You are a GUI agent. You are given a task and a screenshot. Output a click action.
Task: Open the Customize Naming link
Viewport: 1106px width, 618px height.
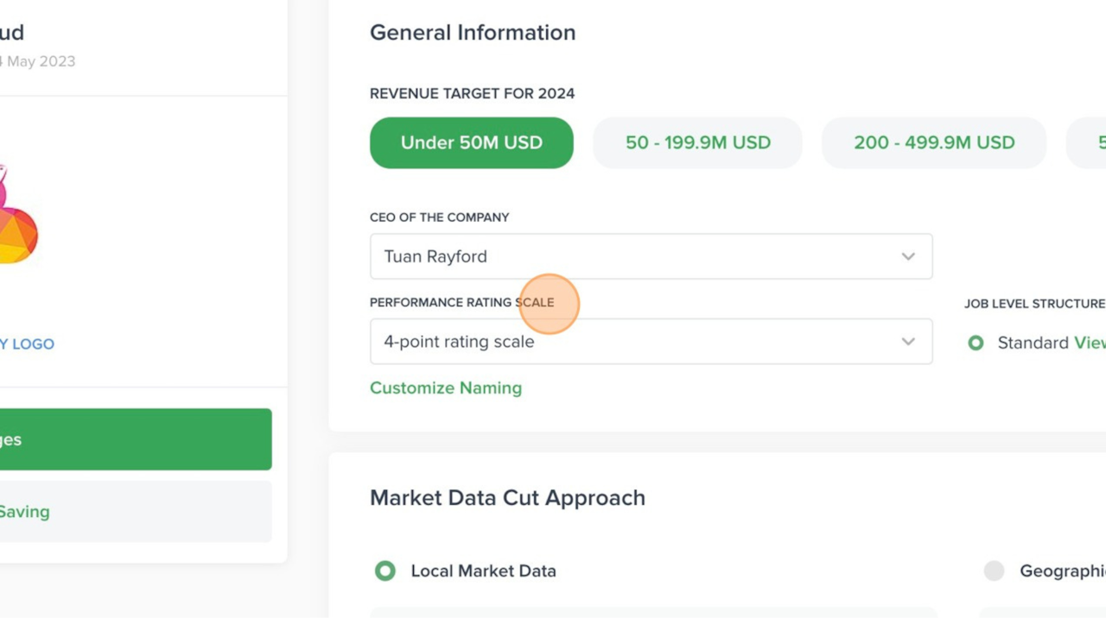point(445,388)
